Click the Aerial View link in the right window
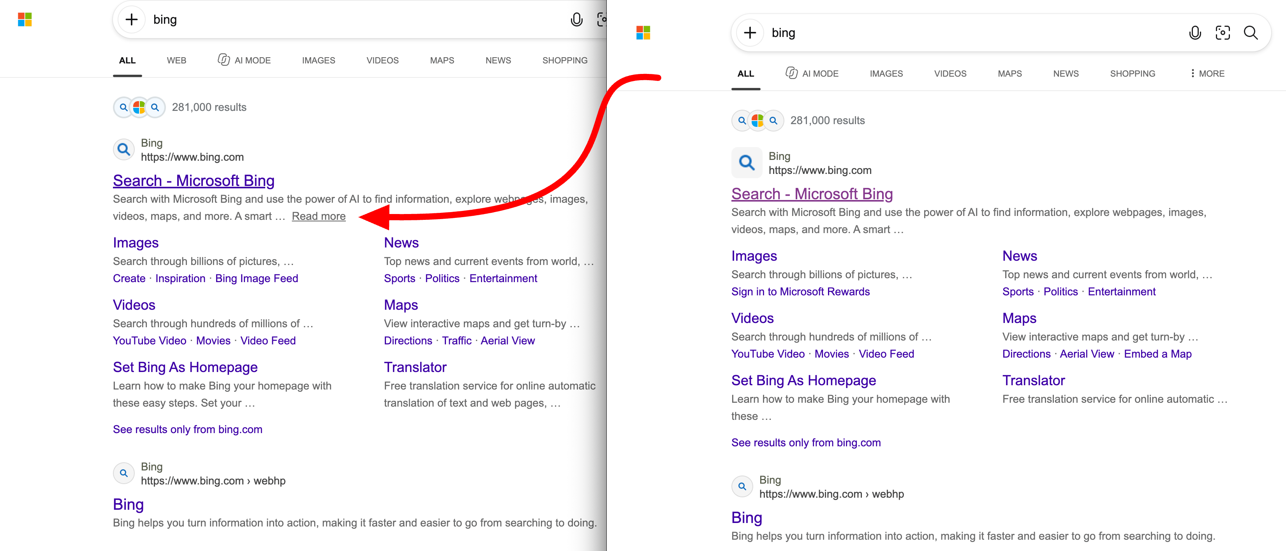This screenshot has height=551, width=1286. (1087, 354)
